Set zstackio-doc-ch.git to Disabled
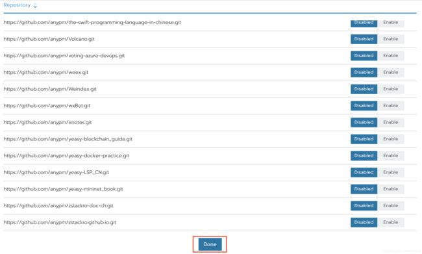The height and width of the screenshot is (254, 422). pos(364,206)
